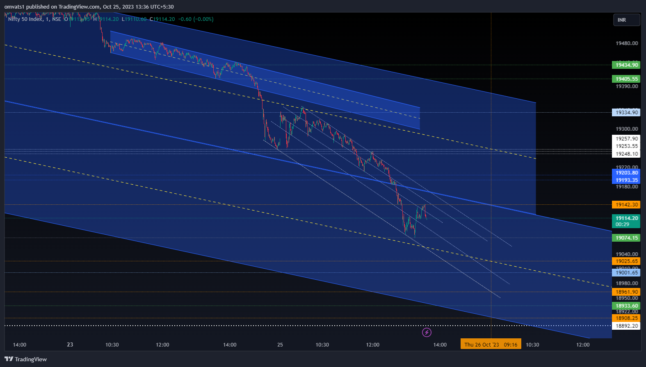646x367 pixels.
Task: Click the TradingView logo at bottom left
Action: click(25, 359)
